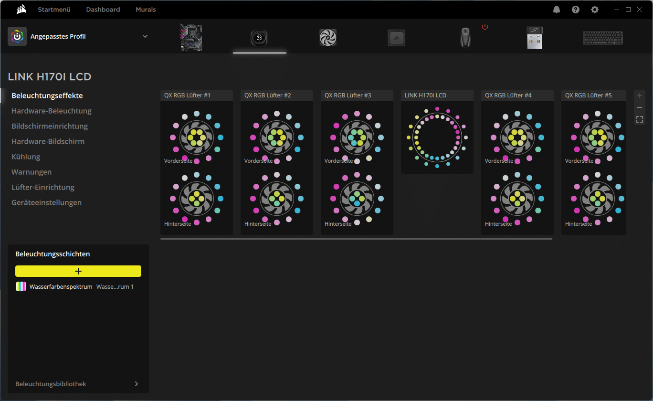Fit the lighting canvas to view
653x401 pixels.
pos(640,119)
